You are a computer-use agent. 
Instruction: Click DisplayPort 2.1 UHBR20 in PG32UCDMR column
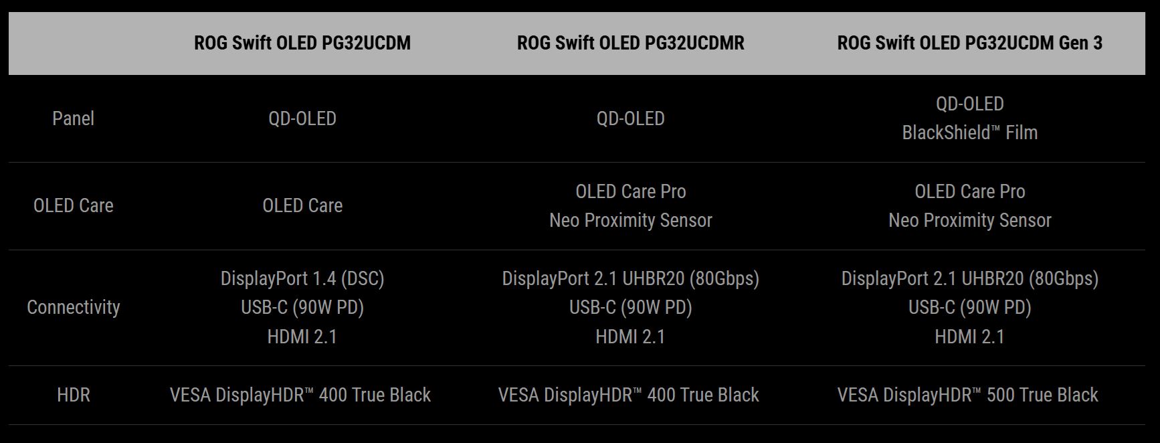(630, 278)
